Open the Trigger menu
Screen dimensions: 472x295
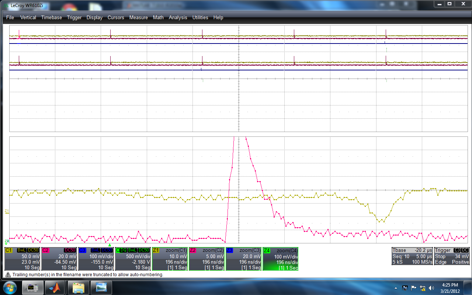point(74,18)
